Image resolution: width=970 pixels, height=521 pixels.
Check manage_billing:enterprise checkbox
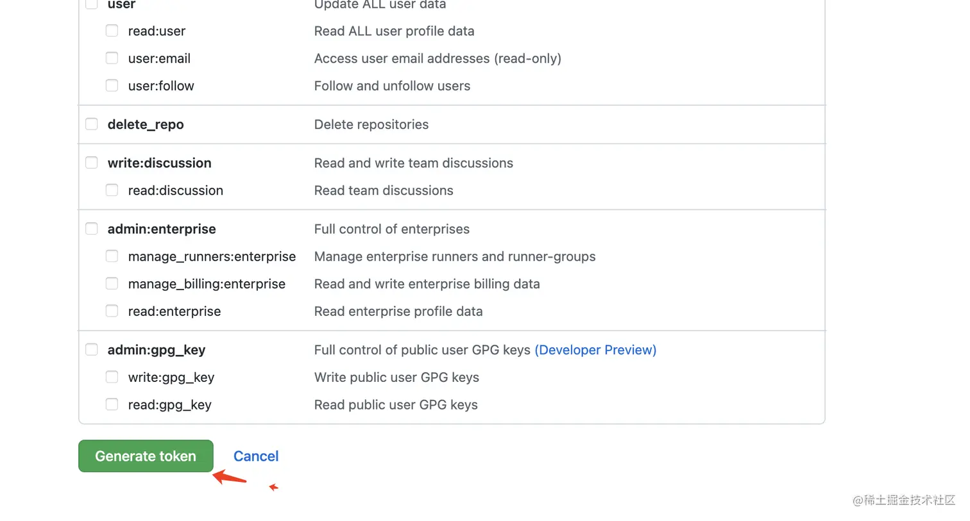click(112, 284)
